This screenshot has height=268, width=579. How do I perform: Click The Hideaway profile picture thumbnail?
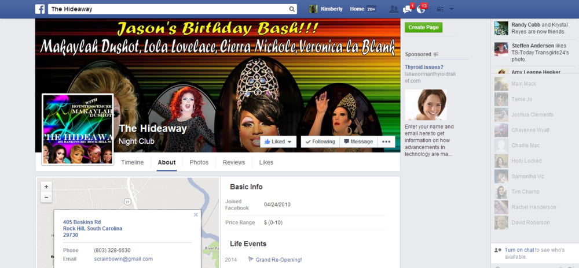click(78, 129)
